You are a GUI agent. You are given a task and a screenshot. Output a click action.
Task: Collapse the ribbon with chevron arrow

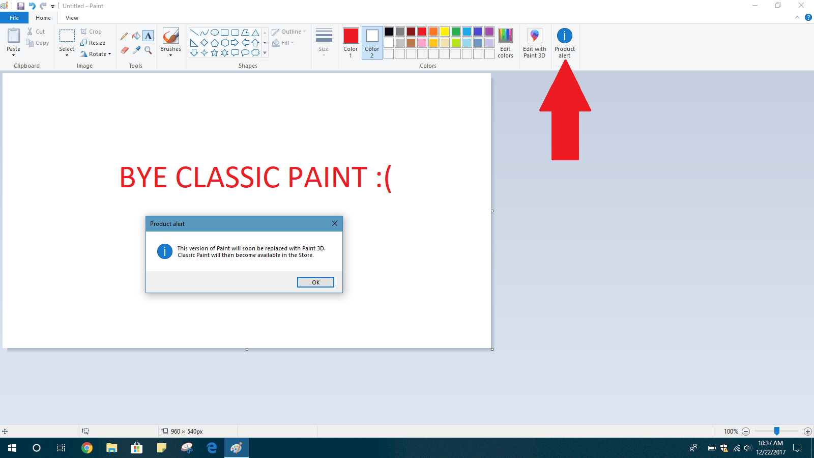(797, 17)
